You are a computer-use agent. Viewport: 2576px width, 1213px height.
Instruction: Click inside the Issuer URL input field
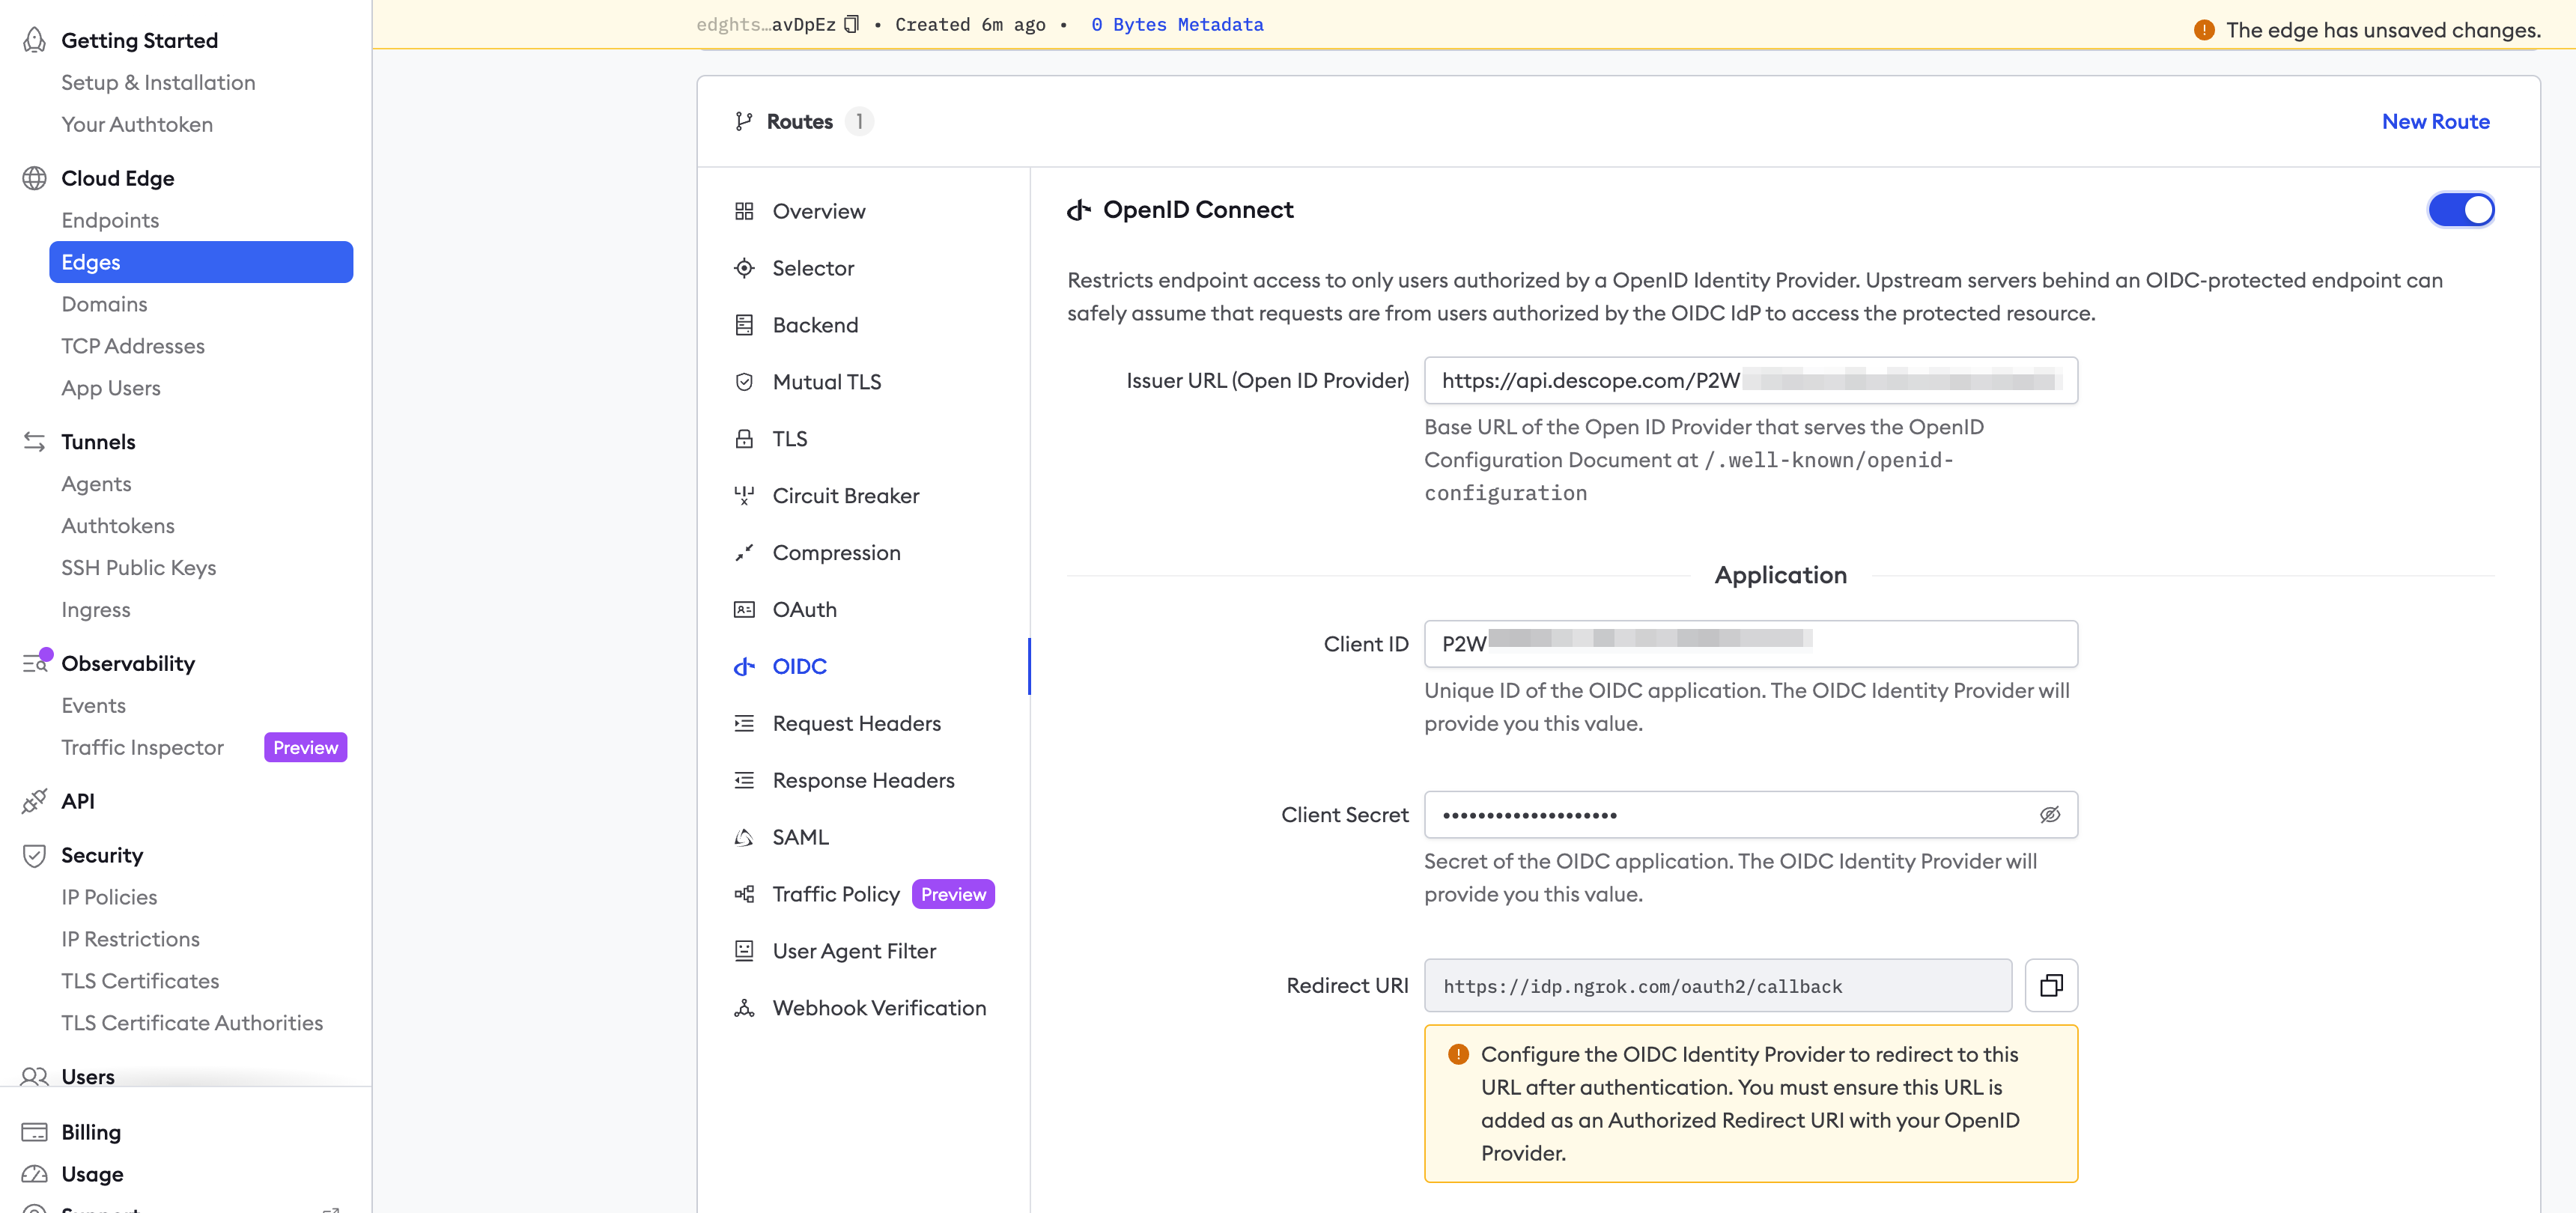point(1750,380)
